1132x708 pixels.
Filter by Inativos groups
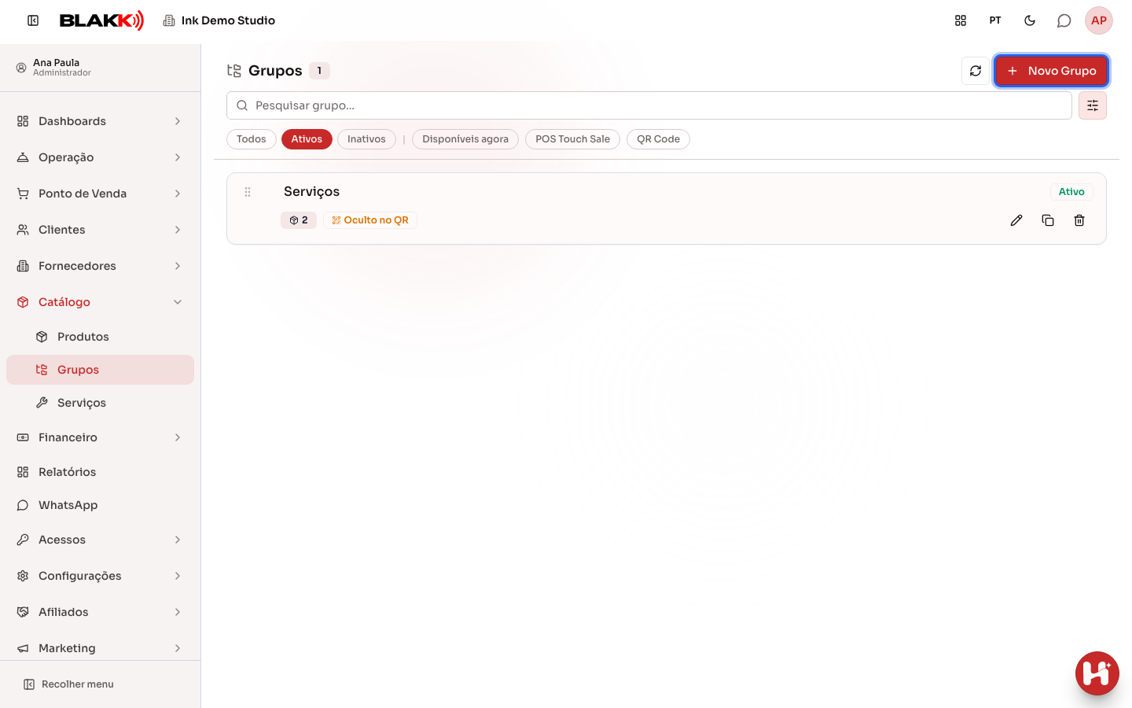366,139
